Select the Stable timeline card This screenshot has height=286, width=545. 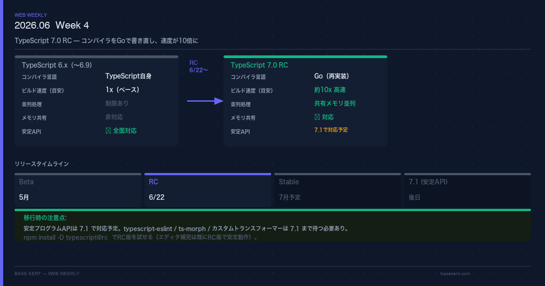[337, 190]
